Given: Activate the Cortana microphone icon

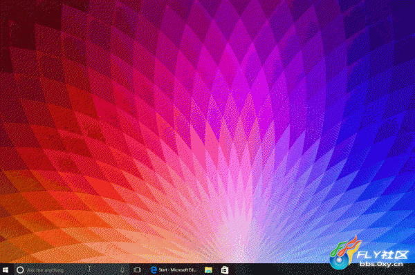Looking at the screenshot, I should 122,270.
